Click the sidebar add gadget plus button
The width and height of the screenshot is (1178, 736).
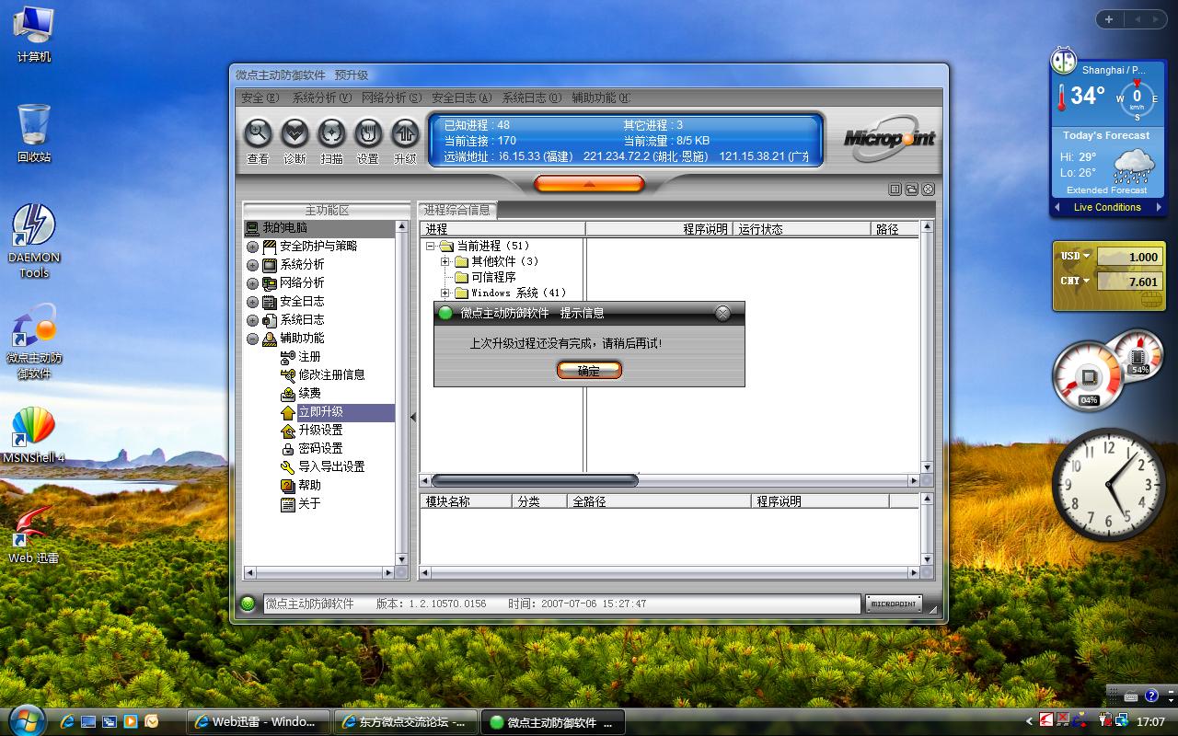point(1109,19)
